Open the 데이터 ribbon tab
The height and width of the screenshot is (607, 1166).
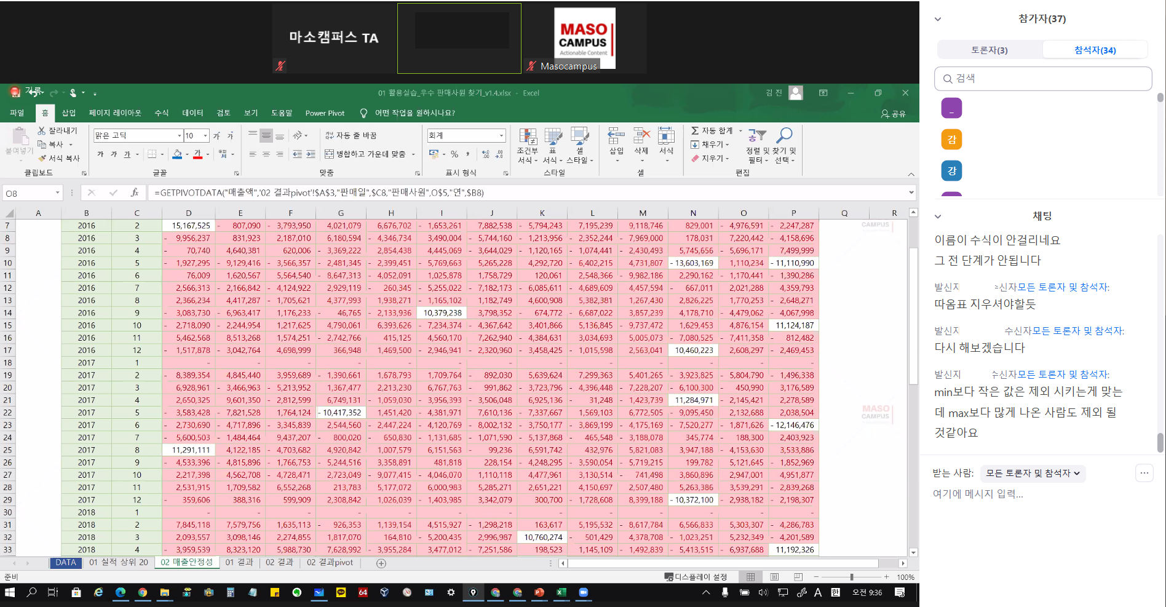pyautogui.click(x=192, y=113)
